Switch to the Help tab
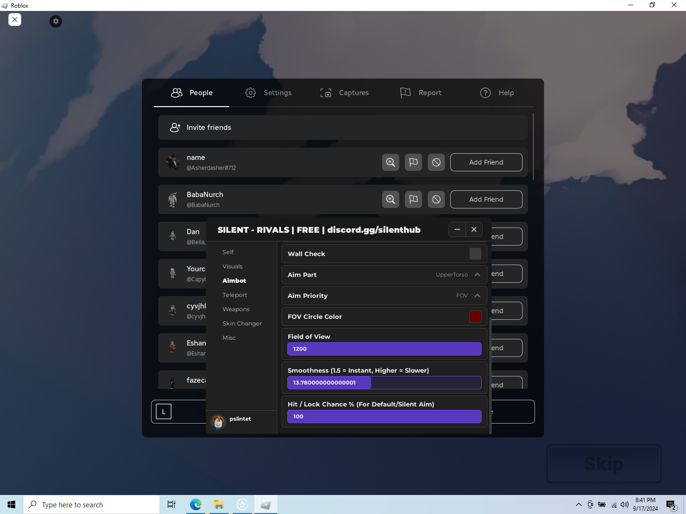Image resolution: width=686 pixels, height=514 pixels. (x=497, y=93)
